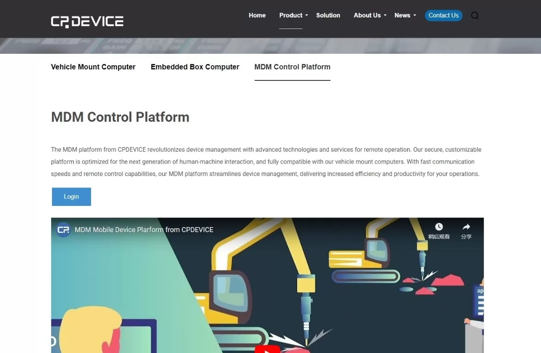The image size is (541, 353).
Task: Switch to Vehicle Mount Computer tab
Action: coord(93,67)
